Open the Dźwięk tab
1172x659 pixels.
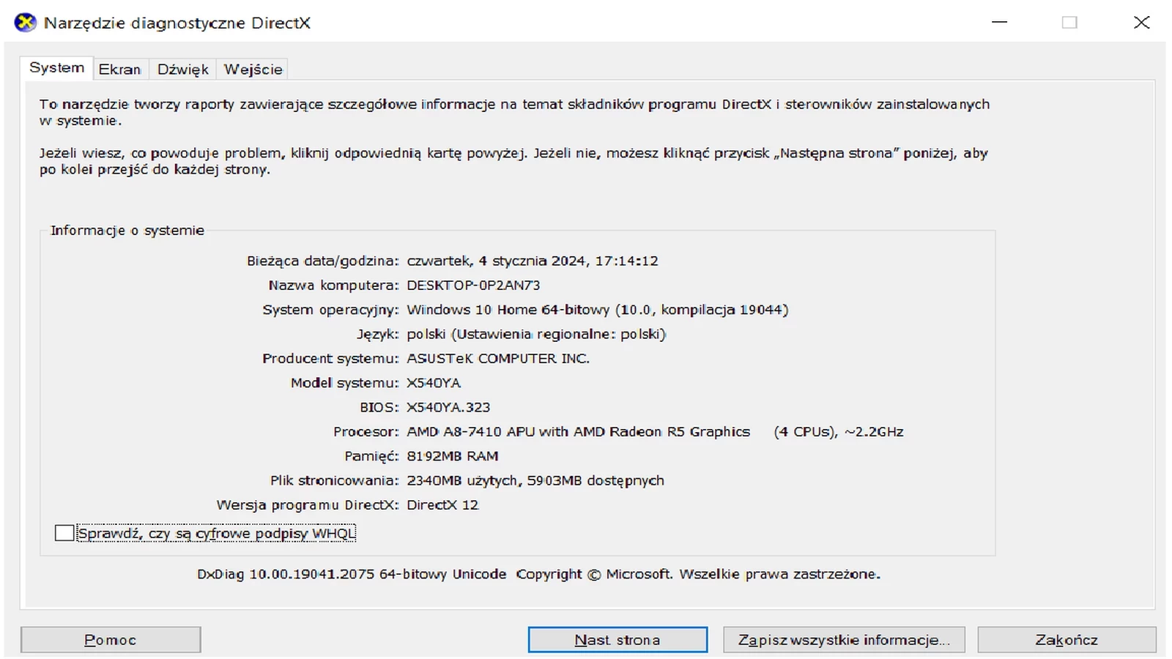coord(182,69)
